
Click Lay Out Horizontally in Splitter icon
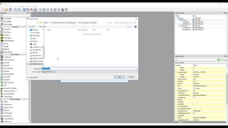coord(48,10)
